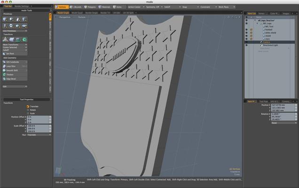
Task: Click the Thicken tool
Action: (x=10, y=74)
